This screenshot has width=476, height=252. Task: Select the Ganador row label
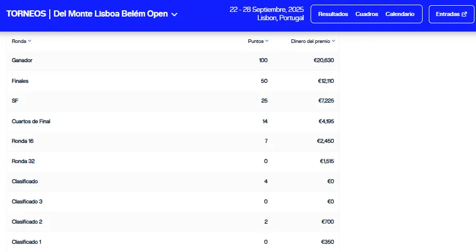coord(22,60)
